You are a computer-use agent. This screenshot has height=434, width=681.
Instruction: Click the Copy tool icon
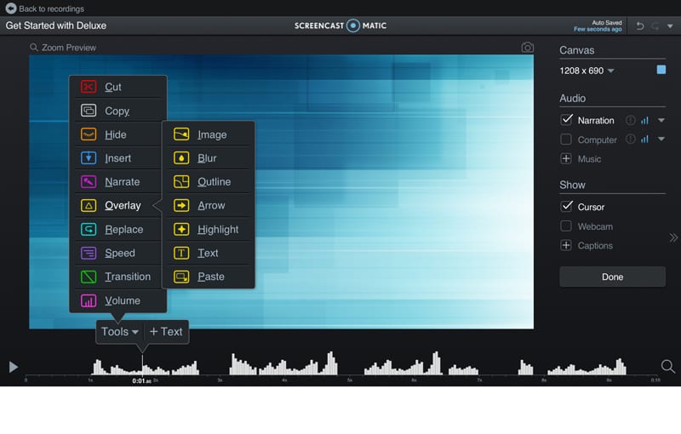click(89, 111)
